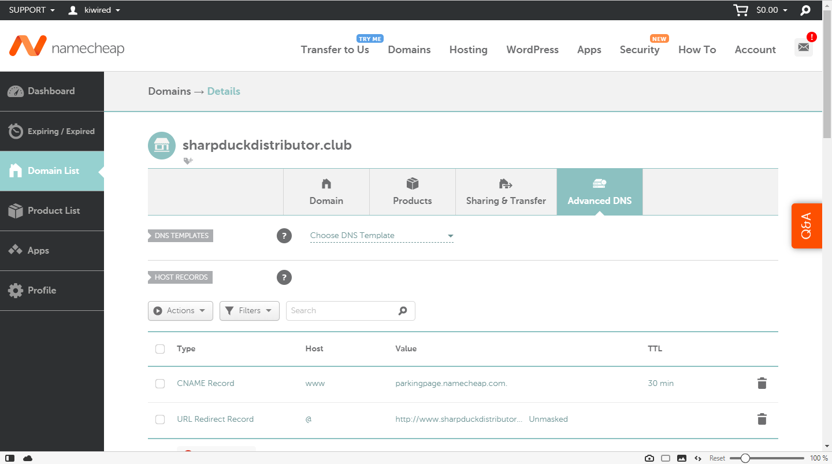Click the Namecheap logo

(x=67, y=46)
